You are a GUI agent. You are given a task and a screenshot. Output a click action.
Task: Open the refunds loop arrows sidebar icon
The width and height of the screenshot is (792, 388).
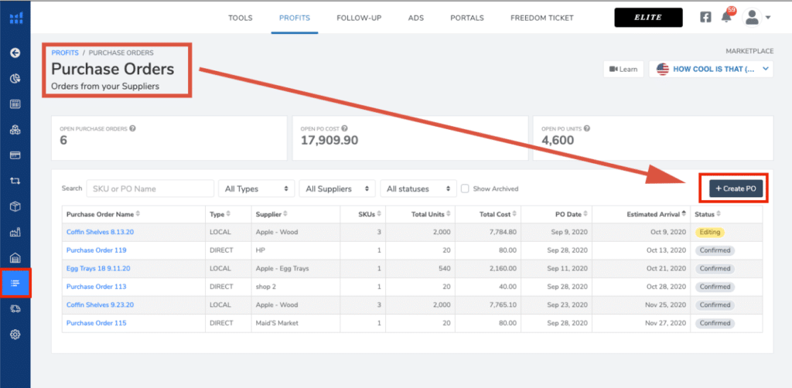coord(15,181)
